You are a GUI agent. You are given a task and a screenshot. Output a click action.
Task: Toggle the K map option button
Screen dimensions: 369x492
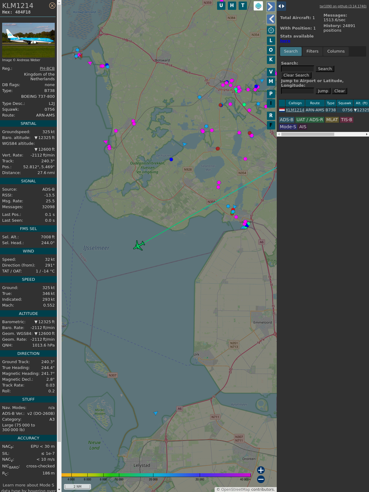[x=271, y=60]
